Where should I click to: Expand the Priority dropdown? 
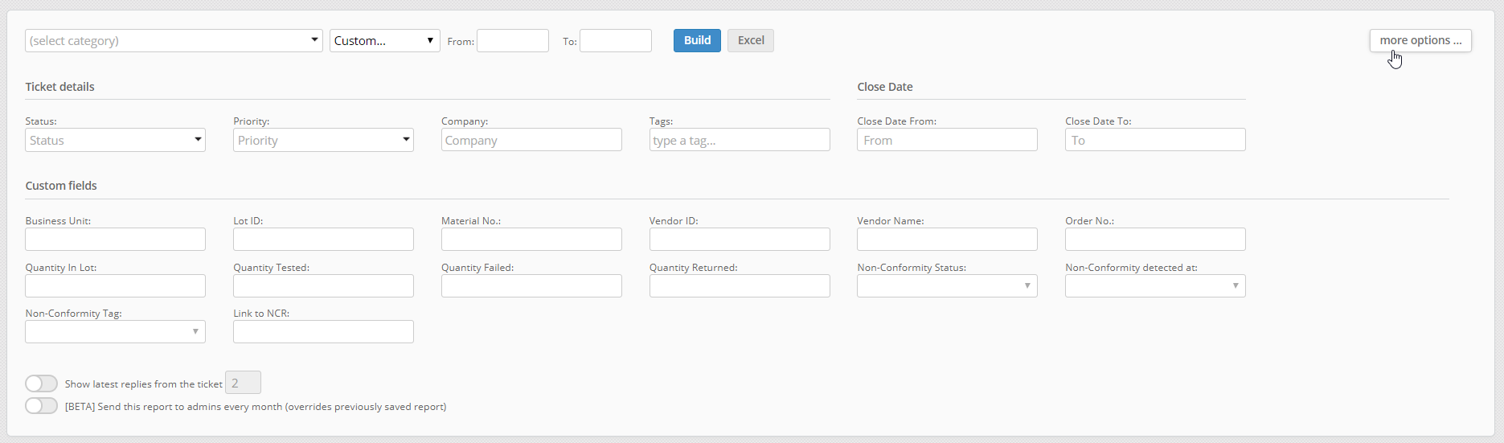pyautogui.click(x=323, y=140)
